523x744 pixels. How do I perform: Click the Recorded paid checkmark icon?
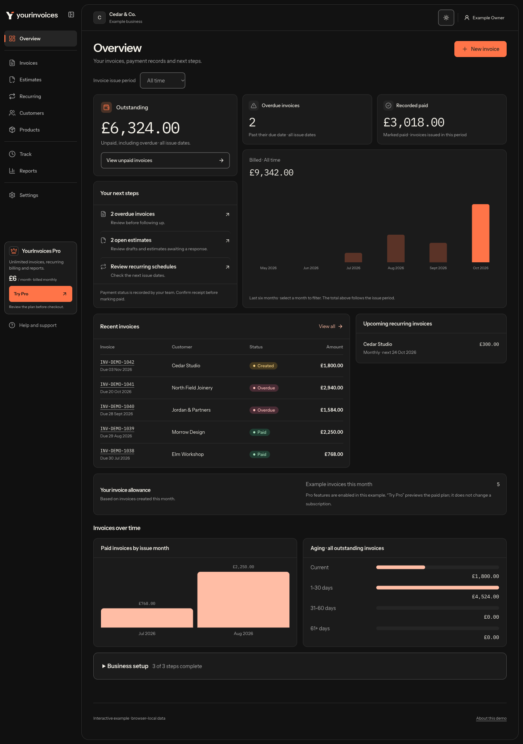tap(388, 105)
